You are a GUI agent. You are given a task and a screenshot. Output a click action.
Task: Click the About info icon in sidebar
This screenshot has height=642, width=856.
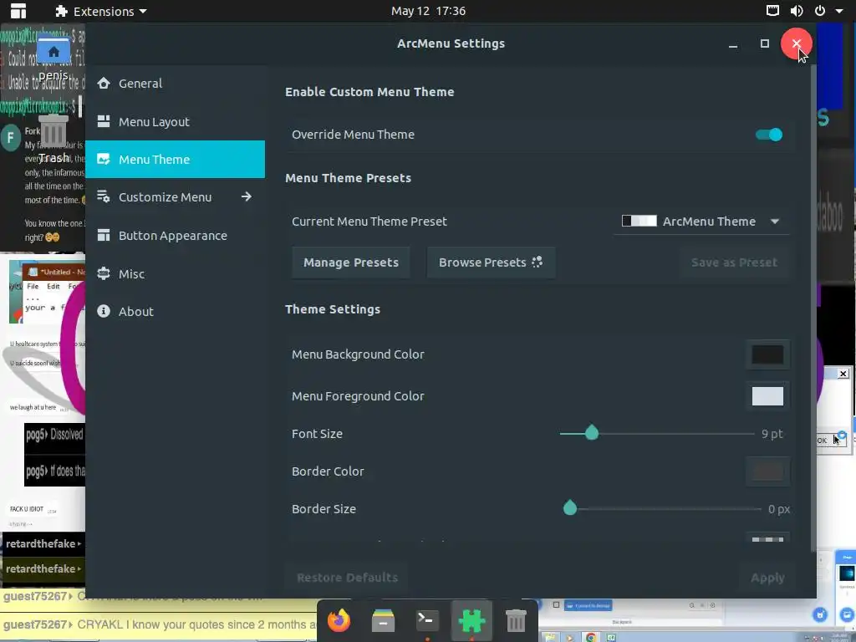pyautogui.click(x=104, y=311)
